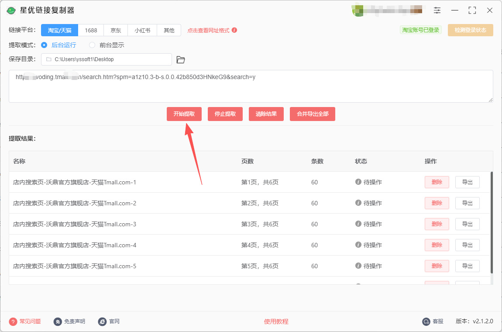This screenshot has width=502, height=332.
Task: Open the folder browse icon
Action: 181,59
